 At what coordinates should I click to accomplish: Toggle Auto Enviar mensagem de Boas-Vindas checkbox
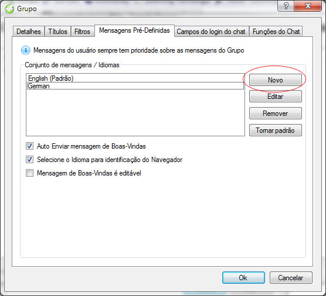click(x=29, y=146)
